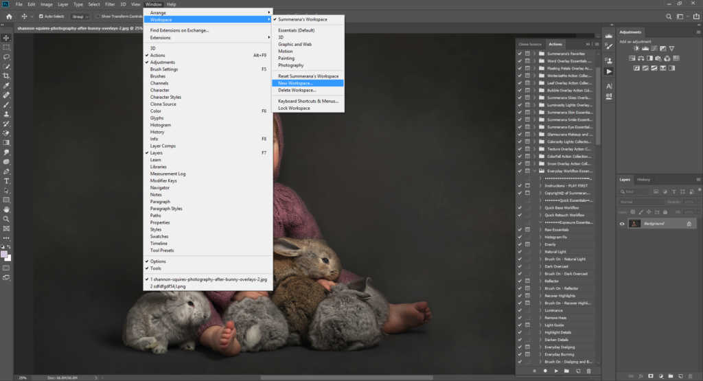Select Photography workspace
Screen dimensions: 703x381
click(308, 65)
